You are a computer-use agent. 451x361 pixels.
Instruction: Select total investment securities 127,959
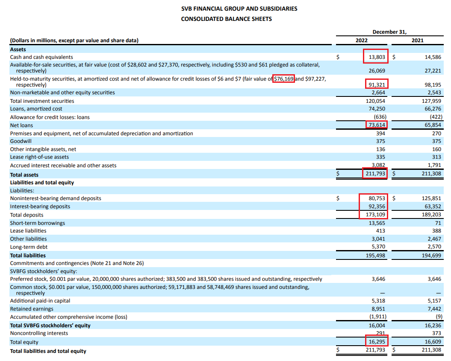coord(431,101)
